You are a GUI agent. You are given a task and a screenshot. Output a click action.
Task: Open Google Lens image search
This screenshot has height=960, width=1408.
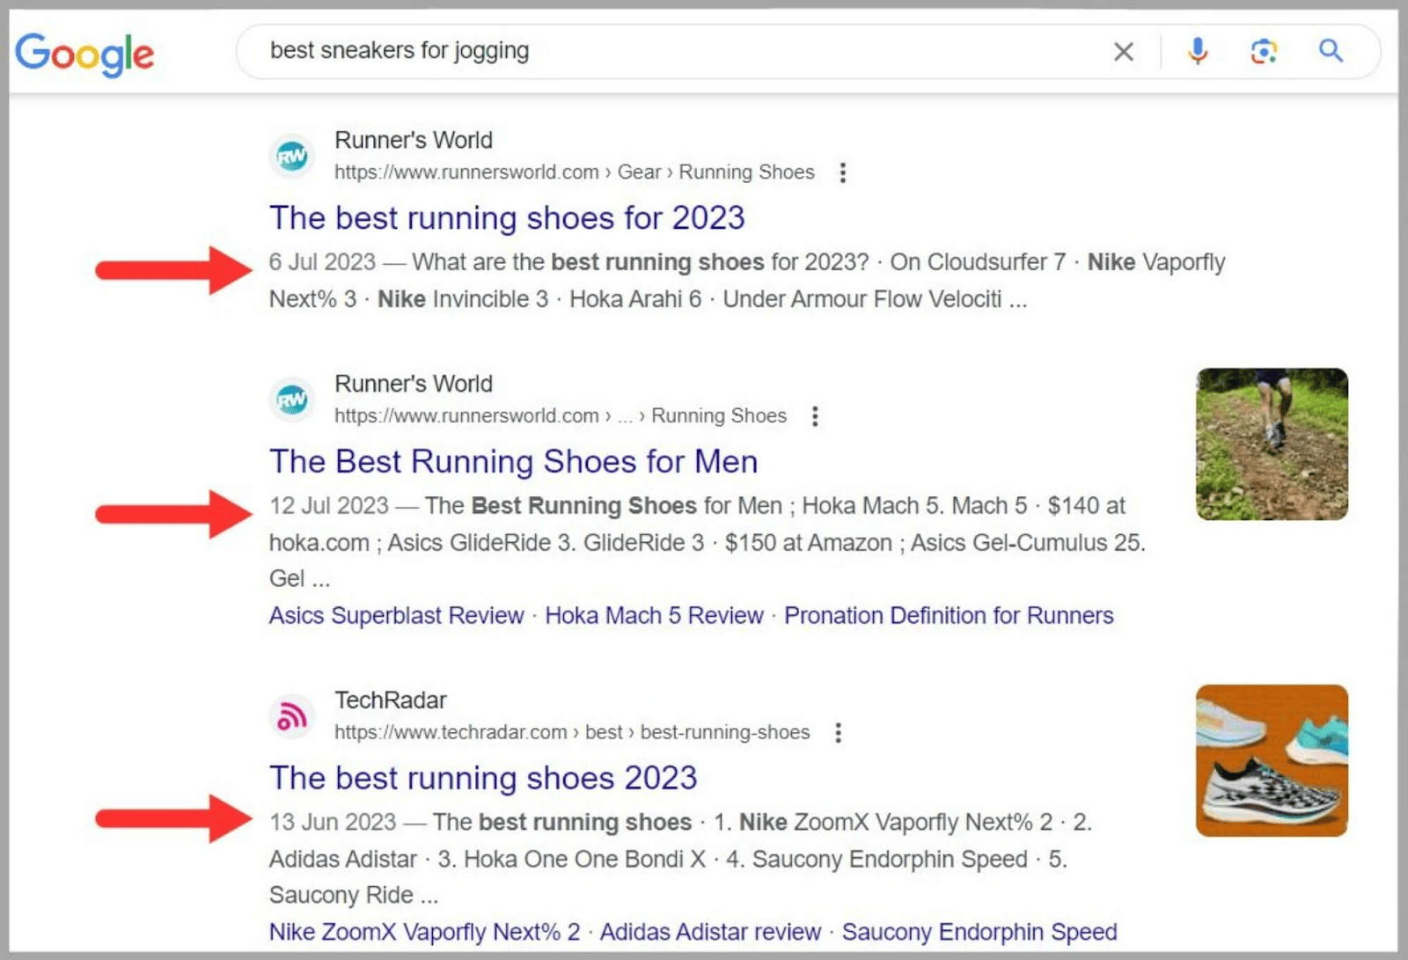(x=1264, y=51)
